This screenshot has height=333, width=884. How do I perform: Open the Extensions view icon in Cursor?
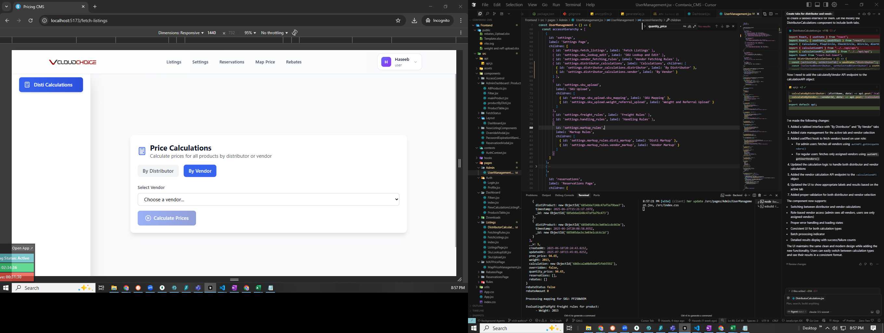coord(502,14)
